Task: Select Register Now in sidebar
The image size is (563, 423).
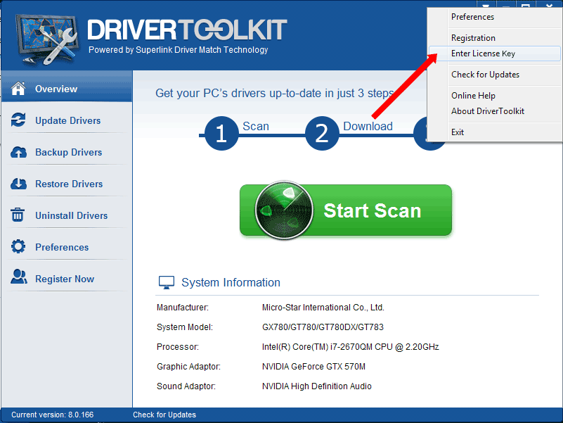Action: pos(67,279)
